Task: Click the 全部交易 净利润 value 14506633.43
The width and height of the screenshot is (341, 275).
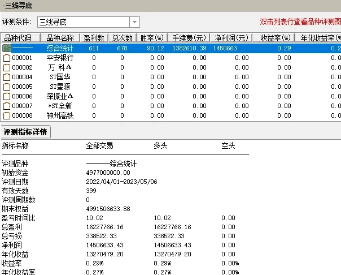Action: (105, 245)
